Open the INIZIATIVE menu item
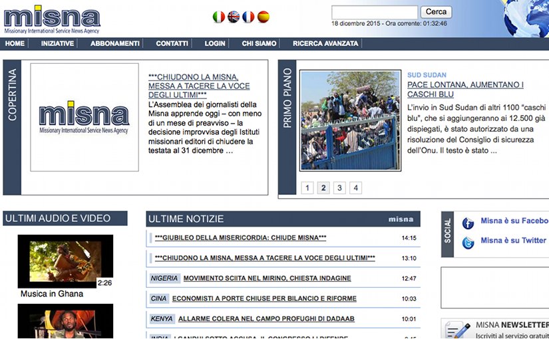549x339 pixels. (x=57, y=43)
